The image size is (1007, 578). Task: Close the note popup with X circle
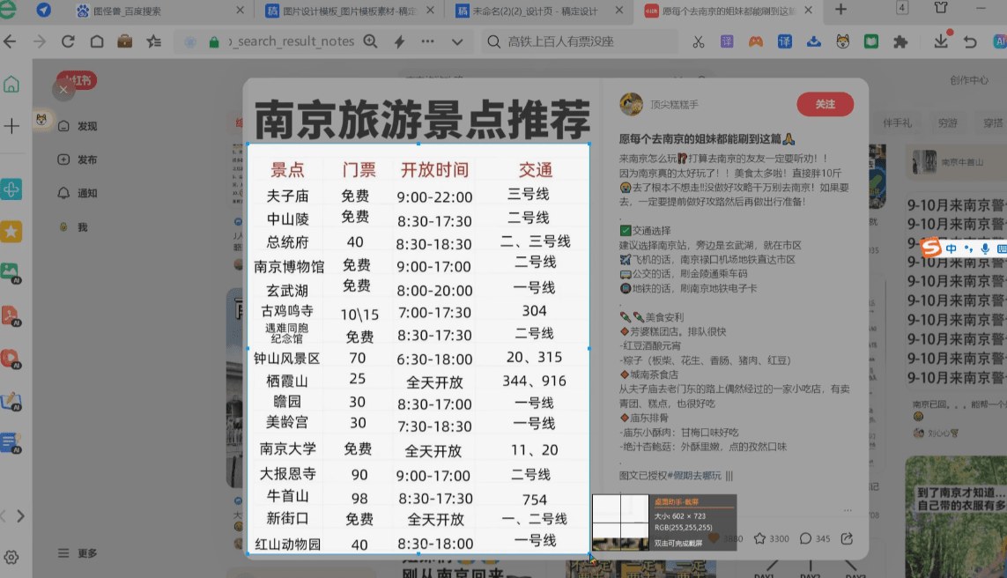tap(63, 89)
